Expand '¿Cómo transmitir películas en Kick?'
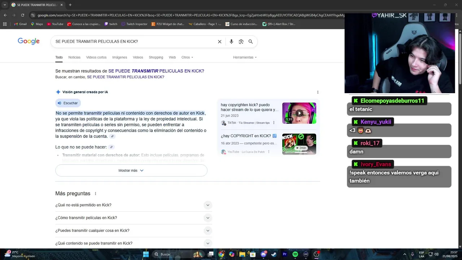This screenshot has height=260, width=462. coord(134,218)
